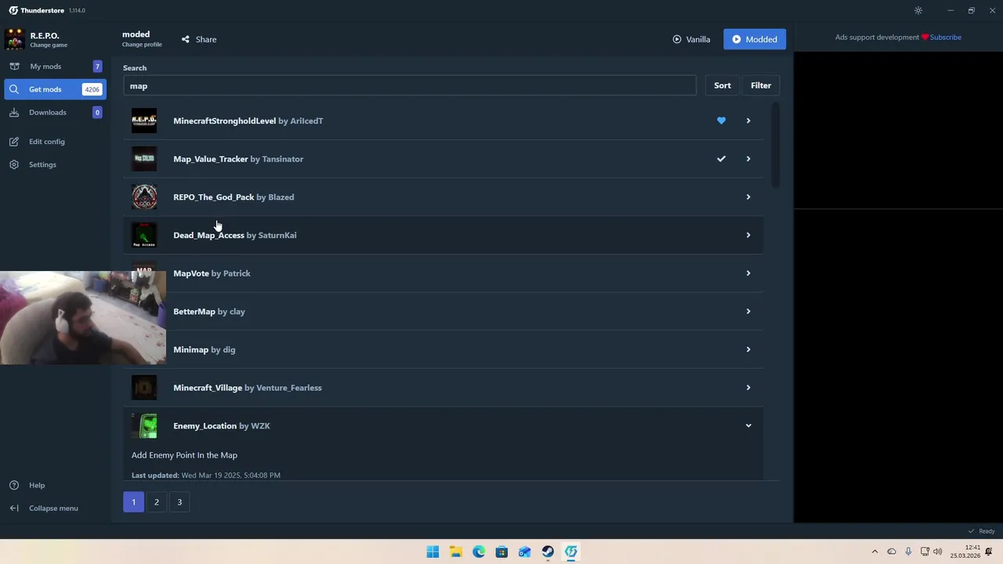Click the Subscribe link
This screenshot has width=1003, height=564.
coord(945,37)
